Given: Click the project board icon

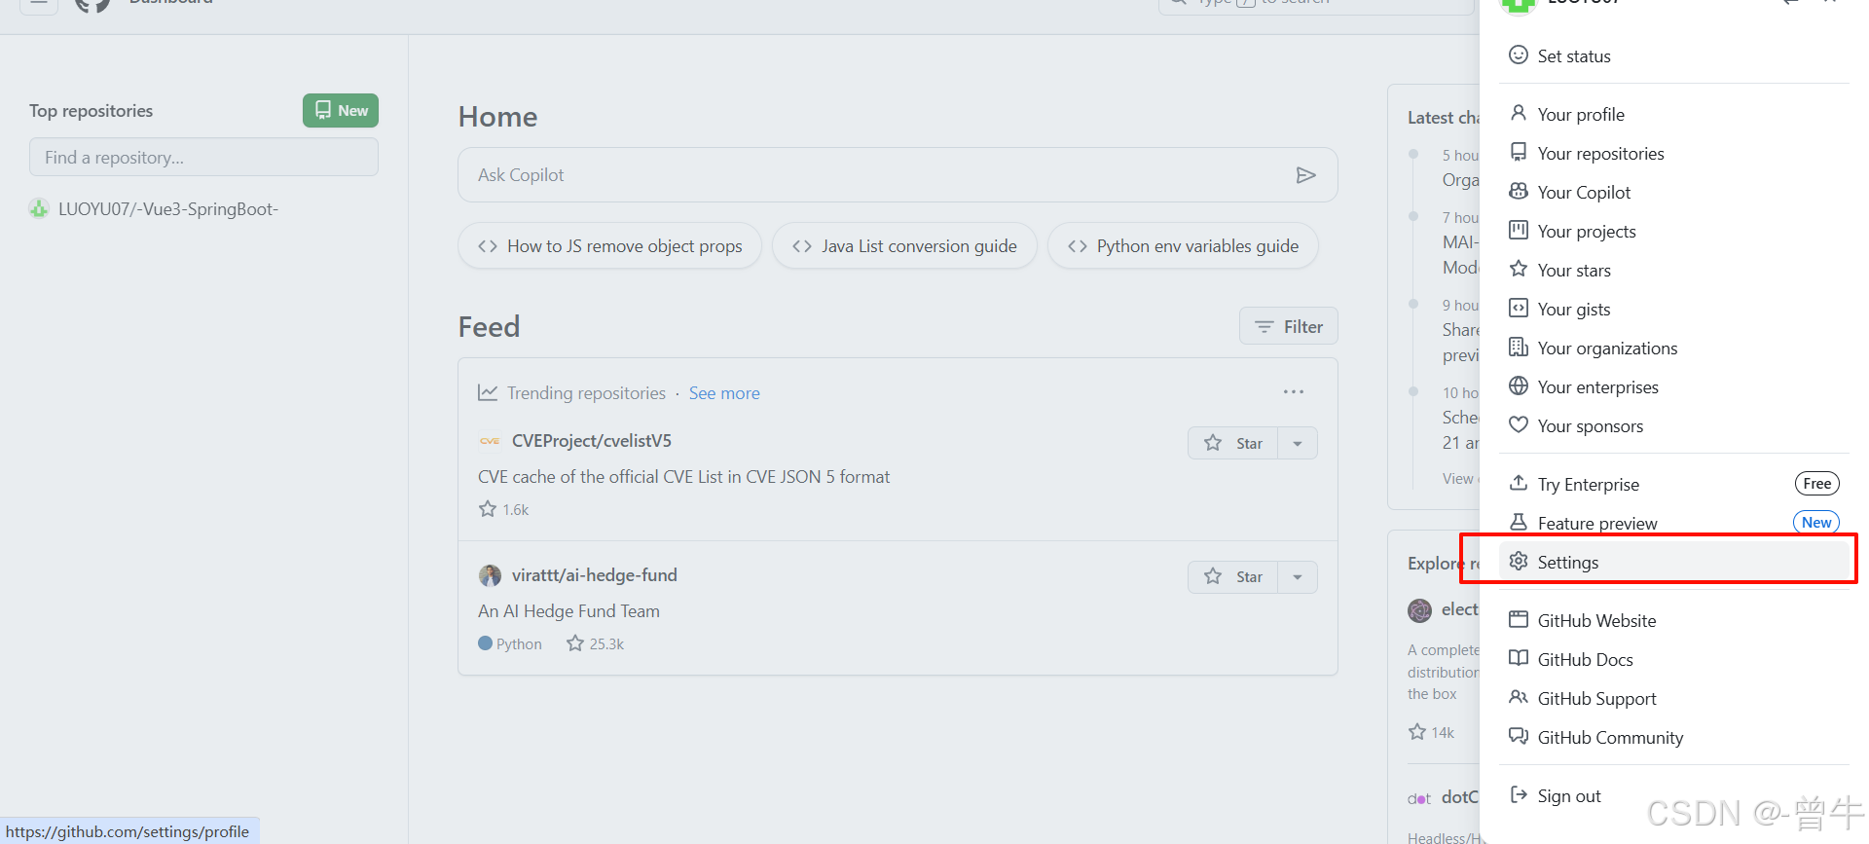Looking at the screenshot, I should [x=1518, y=230].
